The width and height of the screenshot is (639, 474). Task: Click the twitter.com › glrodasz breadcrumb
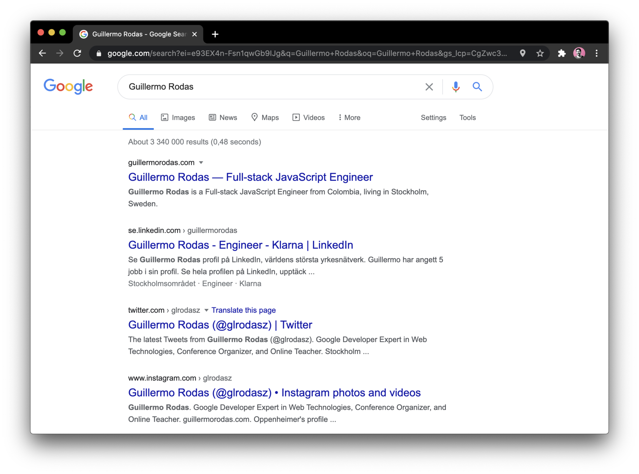tap(164, 310)
